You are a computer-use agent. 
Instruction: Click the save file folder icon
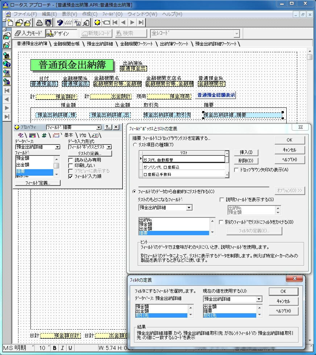tap(28, 23)
